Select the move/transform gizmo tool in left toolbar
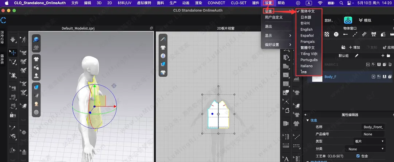 (13, 53)
